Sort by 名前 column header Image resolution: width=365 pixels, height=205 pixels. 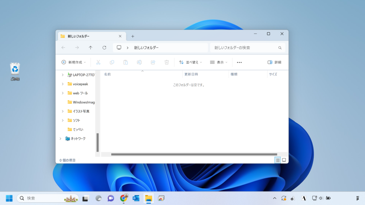pyautogui.click(x=107, y=74)
